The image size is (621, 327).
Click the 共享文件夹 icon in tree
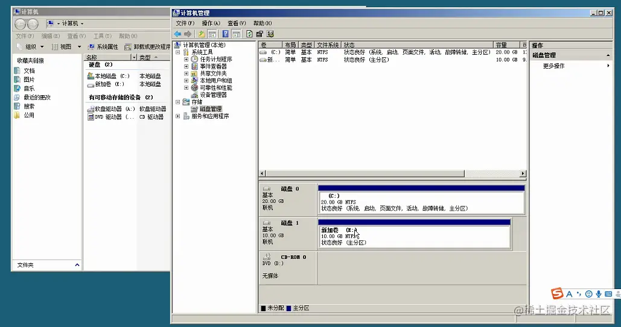(x=194, y=73)
